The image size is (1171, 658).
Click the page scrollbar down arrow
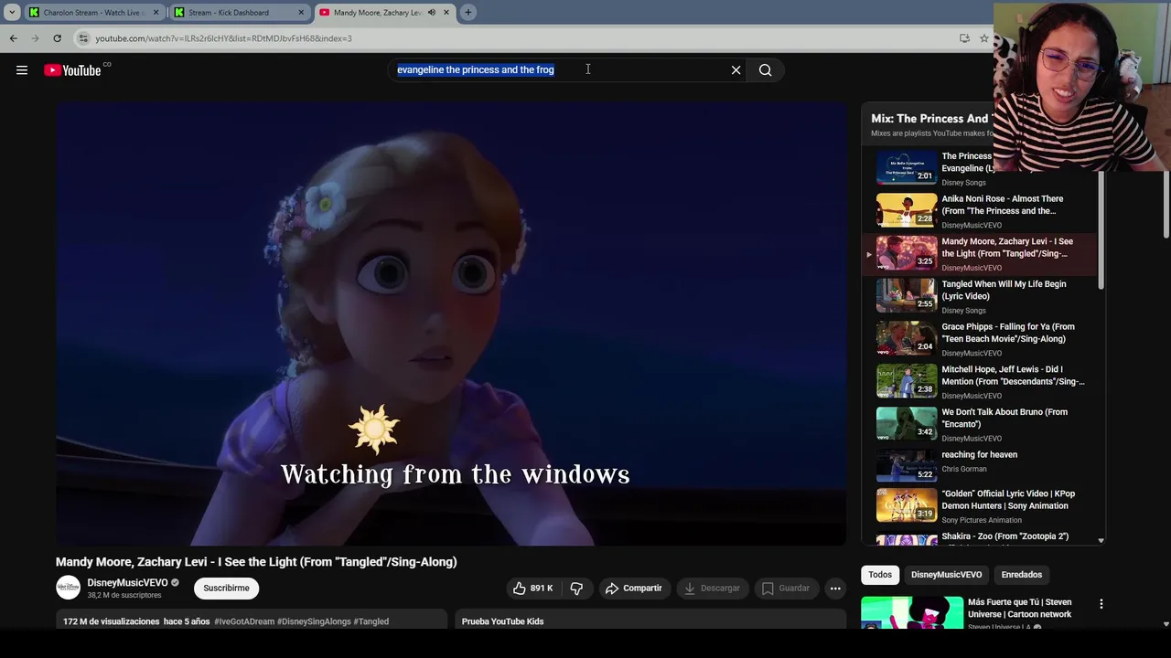[x=1166, y=624]
